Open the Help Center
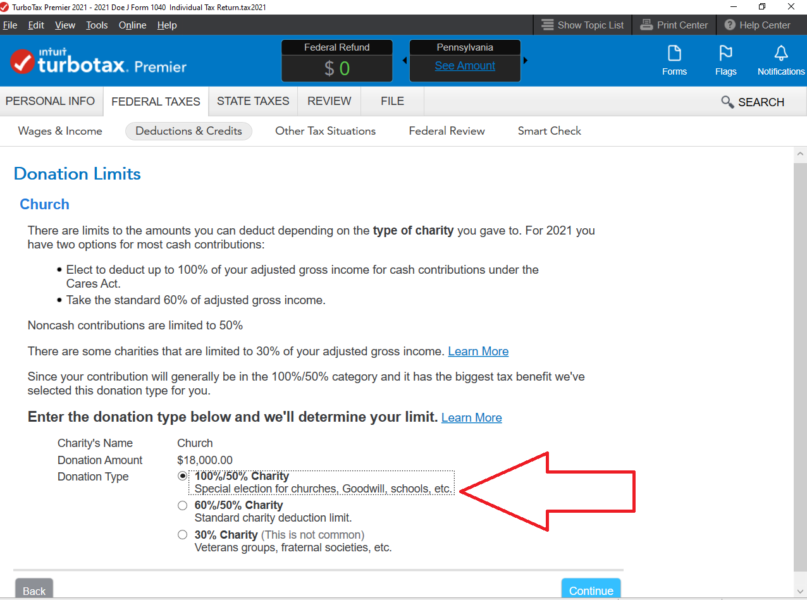 click(x=757, y=25)
